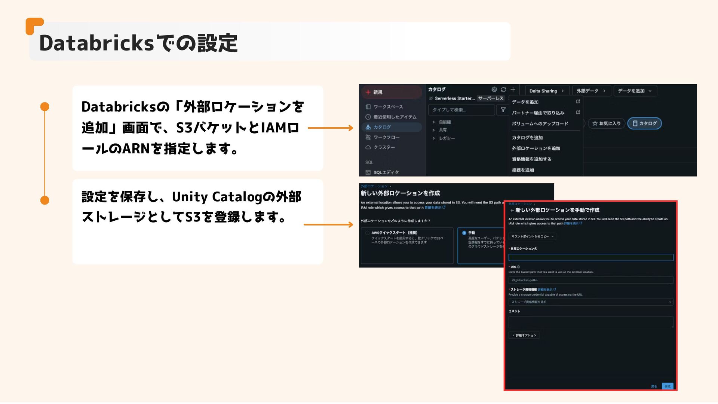Toggle the お気に入り star filter

[x=607, y=123]
